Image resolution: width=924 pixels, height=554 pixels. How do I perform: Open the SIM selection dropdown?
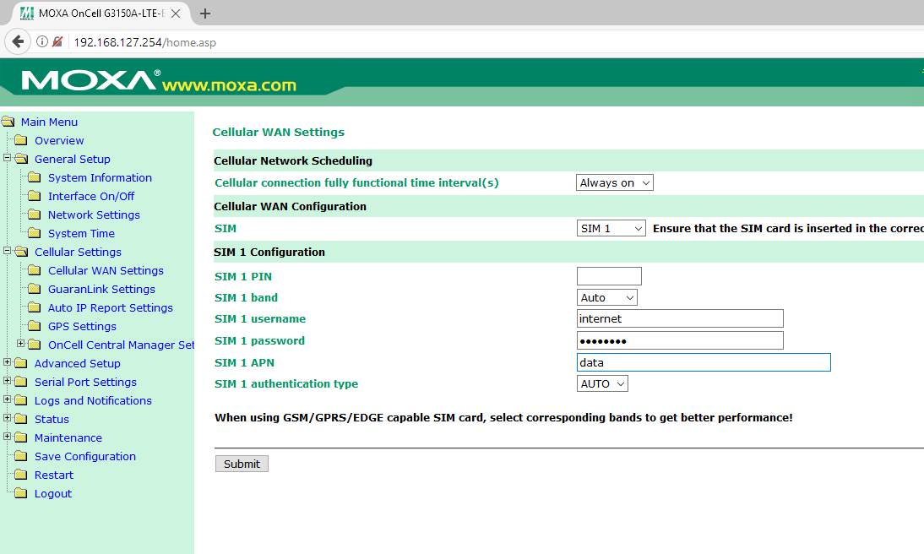tap(611, 228)
